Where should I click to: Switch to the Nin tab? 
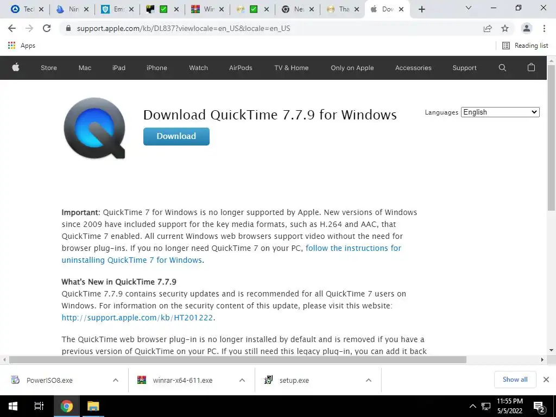click(73, 9)
